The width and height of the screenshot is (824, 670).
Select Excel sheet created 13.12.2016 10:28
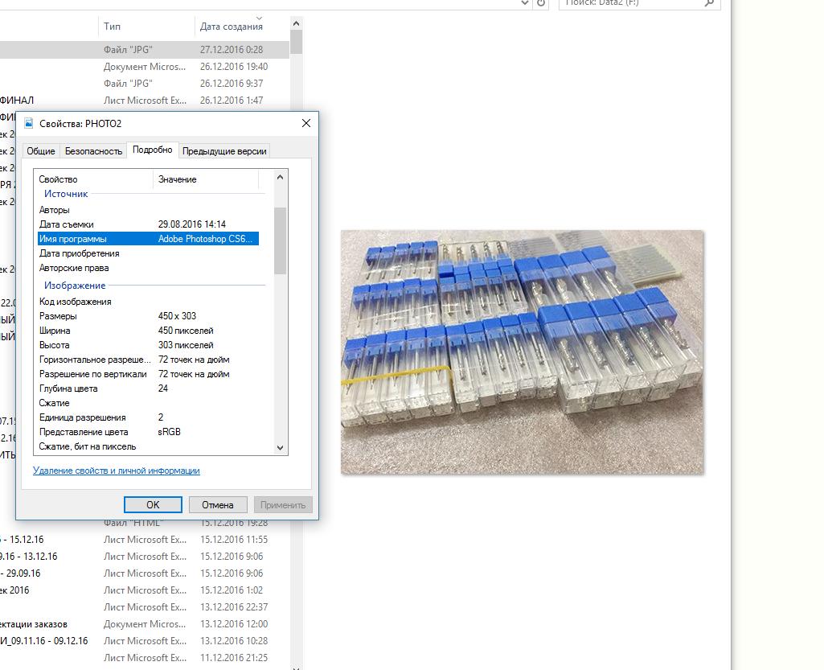pyautogui.click(x=145, y=641)
